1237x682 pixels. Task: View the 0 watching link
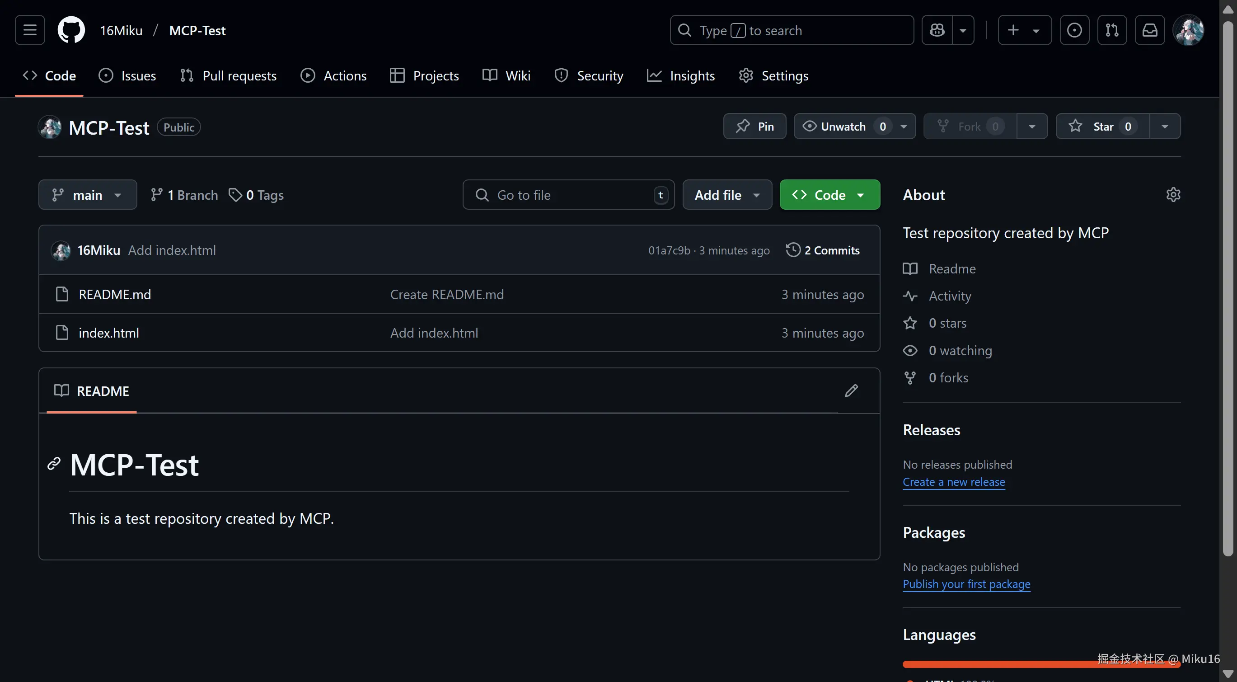point(960,350)
